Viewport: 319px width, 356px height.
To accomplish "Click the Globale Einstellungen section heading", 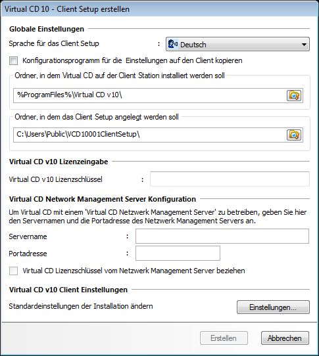I will [47, 29].
